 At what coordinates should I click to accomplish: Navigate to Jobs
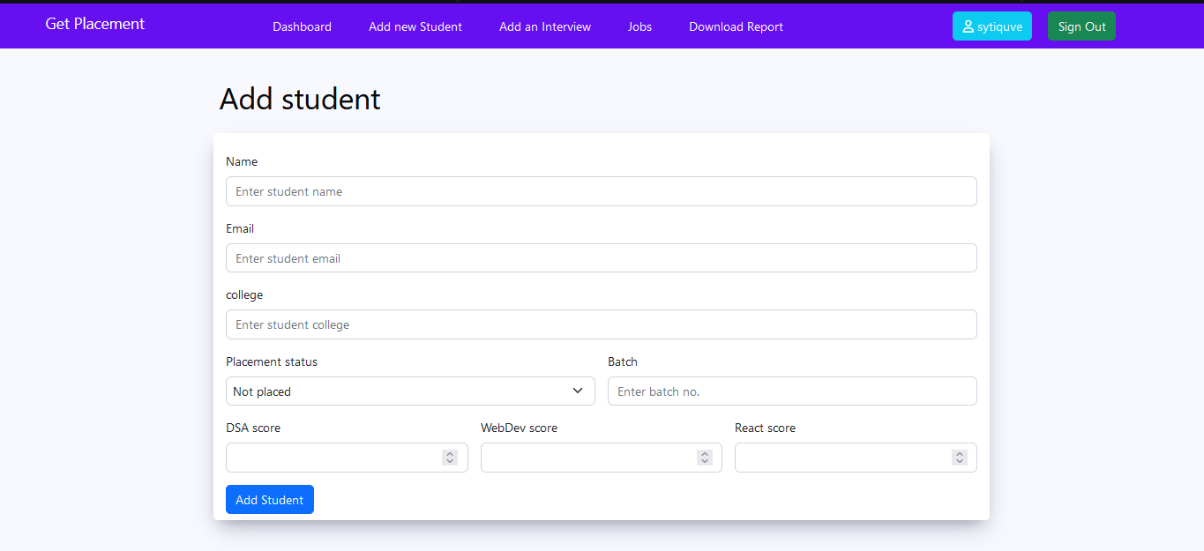(639, 26)
